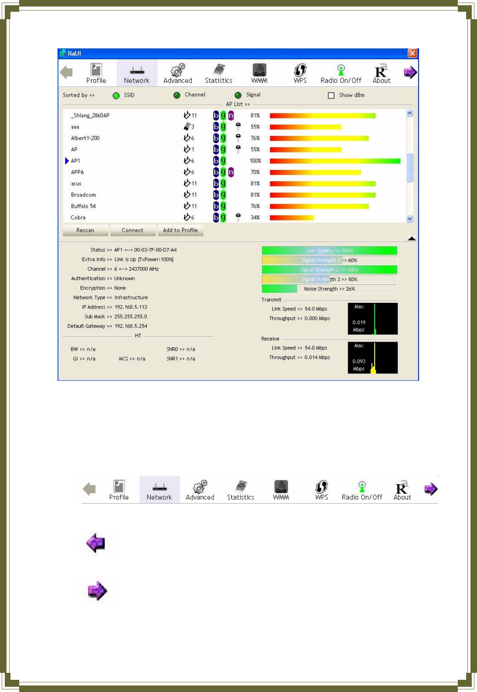Select the Broadcom network entry
This screenshot has width=477, height=692.
(x=235, y=195)
